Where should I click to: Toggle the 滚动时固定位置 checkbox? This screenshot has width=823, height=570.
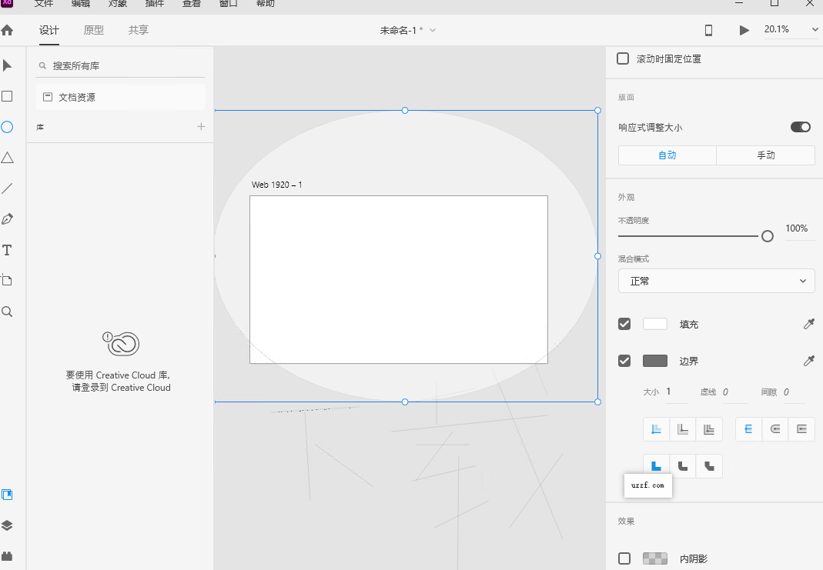622,58
